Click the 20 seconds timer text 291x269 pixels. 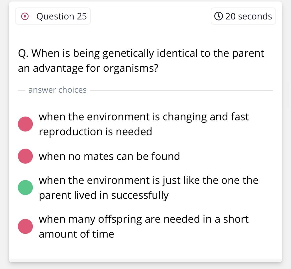(249, 16)
